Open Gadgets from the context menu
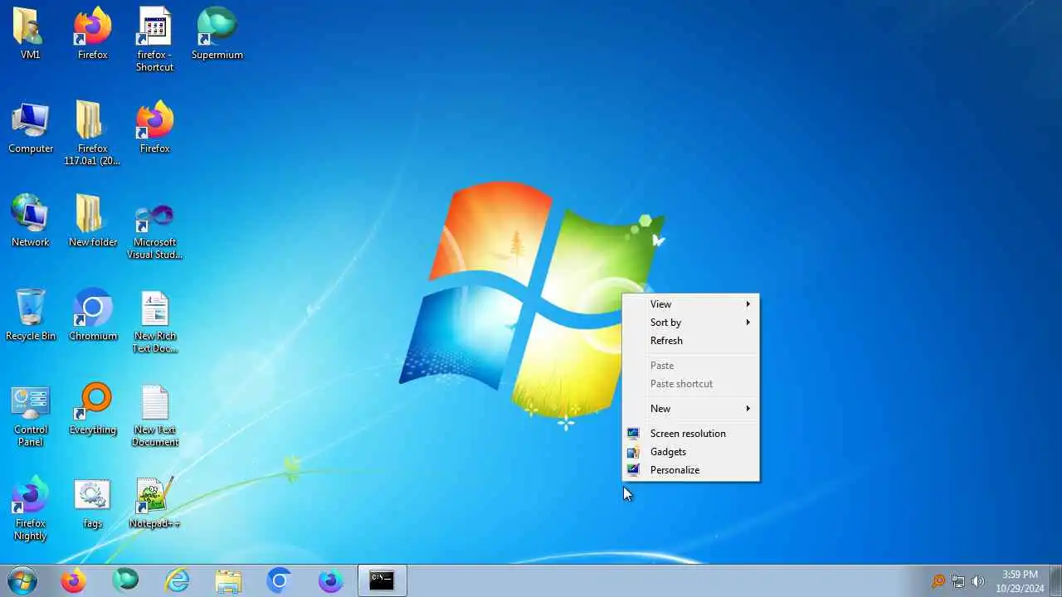Viewport: 1062px width, 597px height. click(x=690, y=452)
